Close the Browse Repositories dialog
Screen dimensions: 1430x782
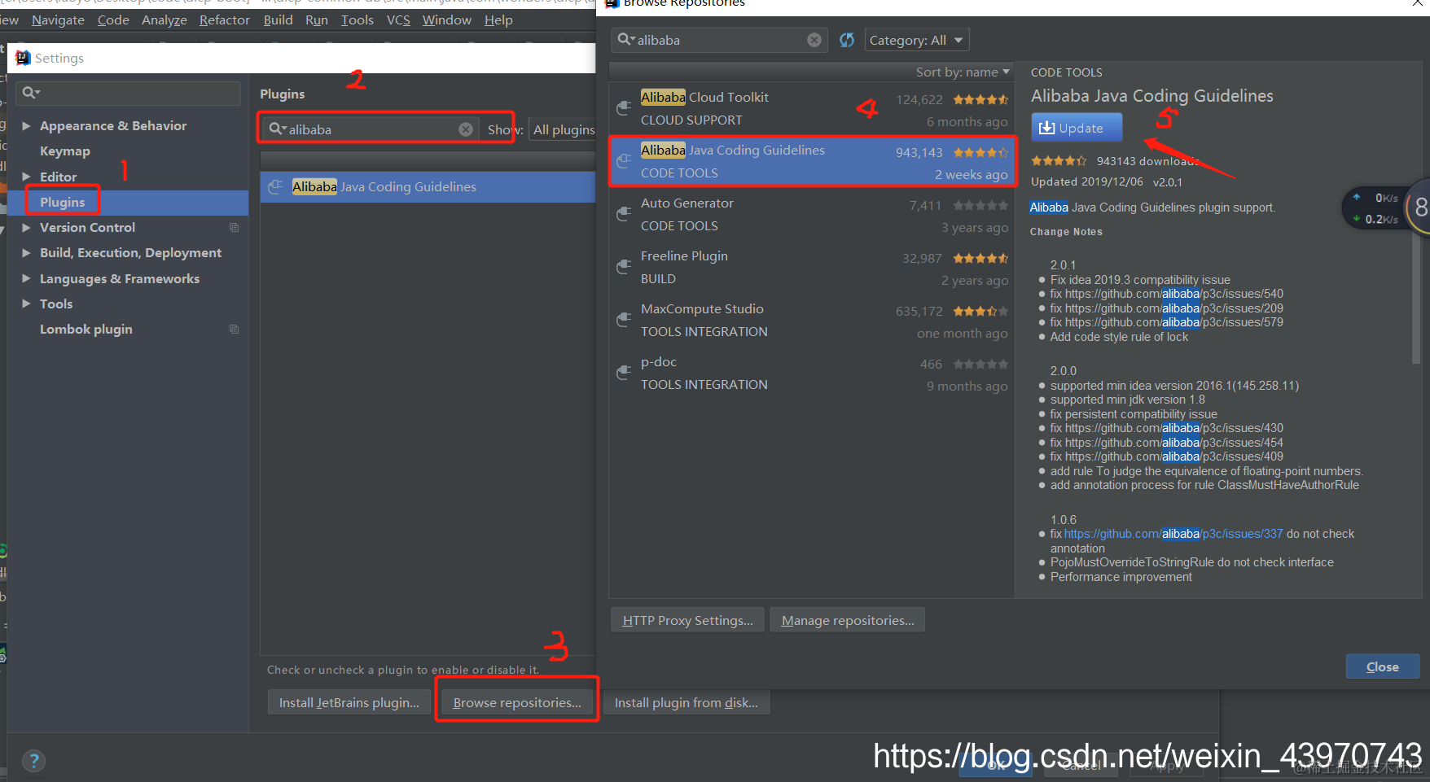pos(1382,666)
